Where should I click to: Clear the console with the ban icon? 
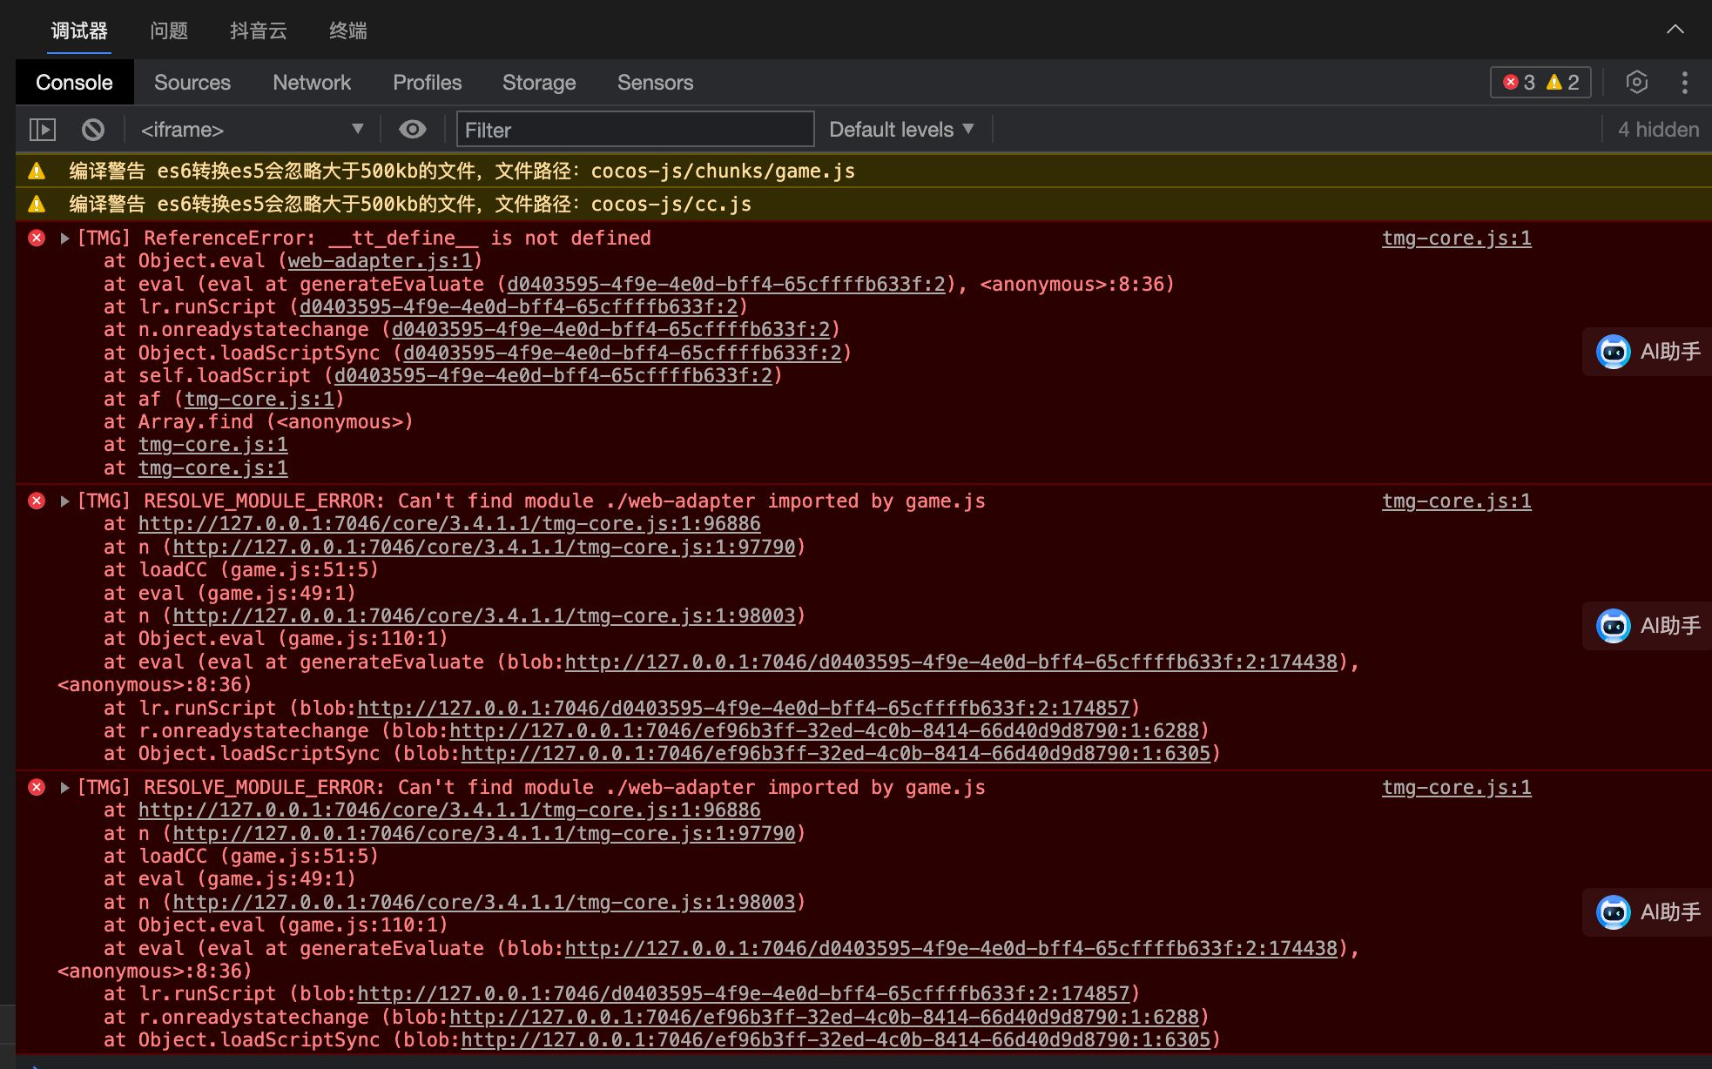point(93,130)
